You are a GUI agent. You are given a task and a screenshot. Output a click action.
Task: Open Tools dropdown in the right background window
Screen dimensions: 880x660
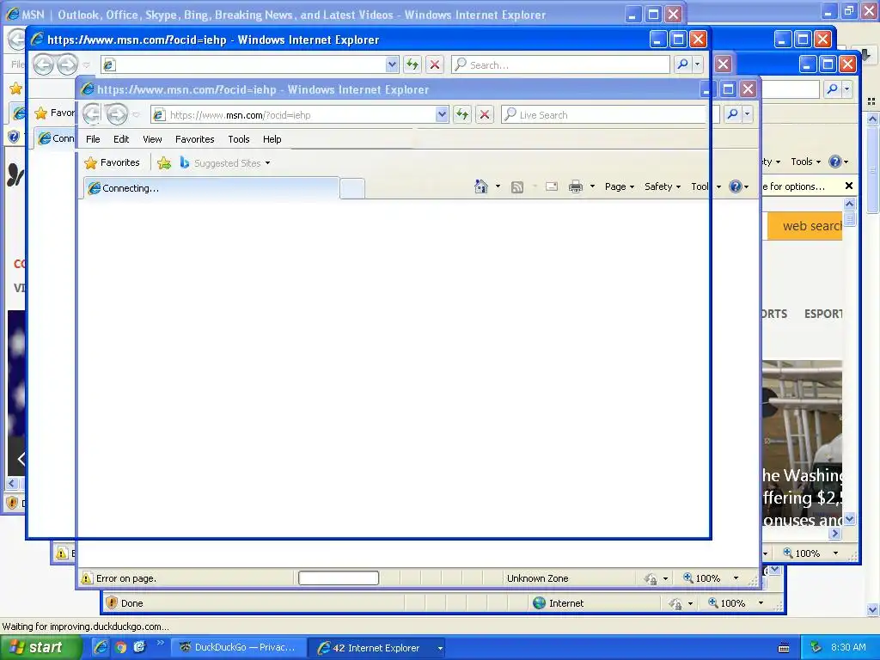(x=806, y=162)
